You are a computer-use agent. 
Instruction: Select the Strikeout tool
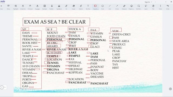[x=30, y=7]
